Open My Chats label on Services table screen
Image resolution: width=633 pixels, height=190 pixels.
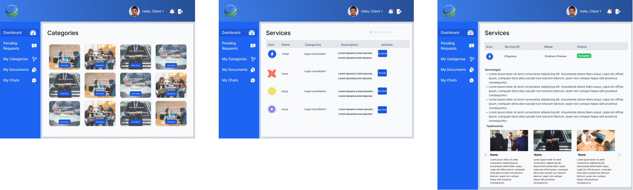(x=231, y=80)
